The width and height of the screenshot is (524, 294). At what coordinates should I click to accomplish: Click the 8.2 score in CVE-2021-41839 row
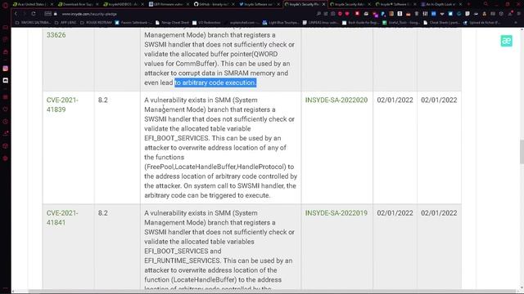tap(103, 100)
